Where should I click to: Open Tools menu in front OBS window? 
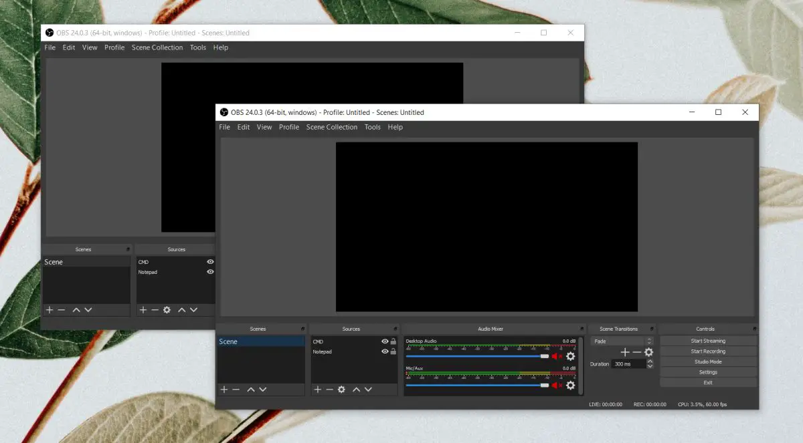coord(372,127)
